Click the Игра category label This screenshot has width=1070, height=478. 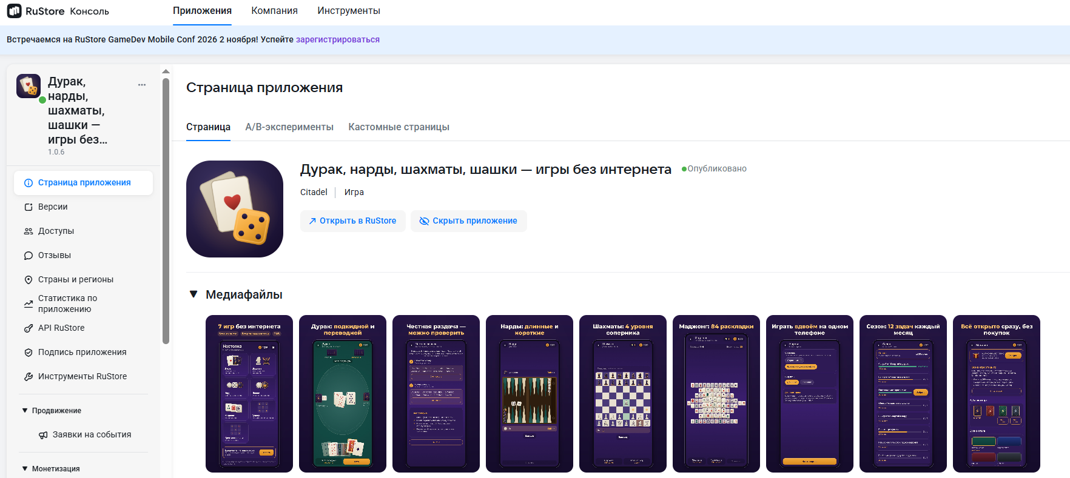pyautogui.click(x=354, y=192)
